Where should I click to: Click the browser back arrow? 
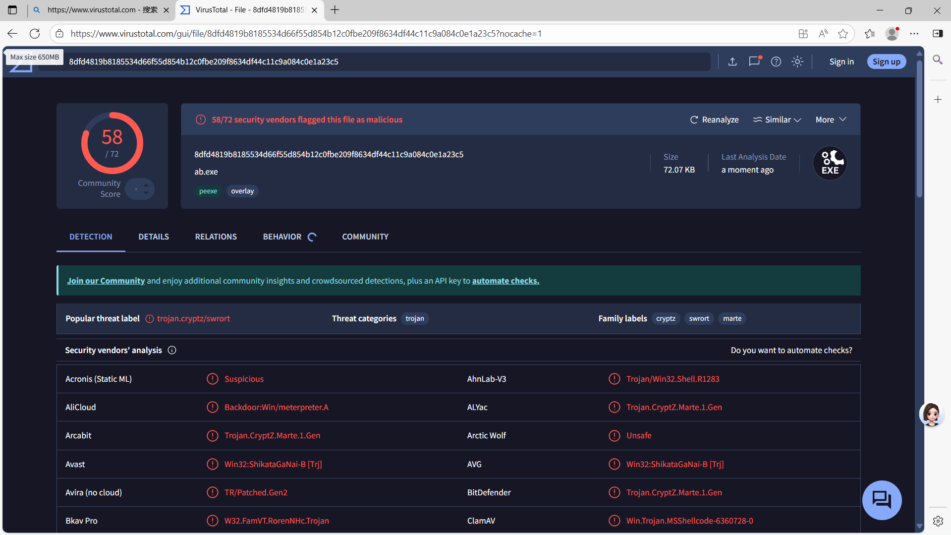pos(12,34)
